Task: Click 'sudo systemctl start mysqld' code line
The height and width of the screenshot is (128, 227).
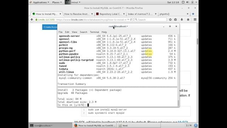Action: (x=106, y=113)
